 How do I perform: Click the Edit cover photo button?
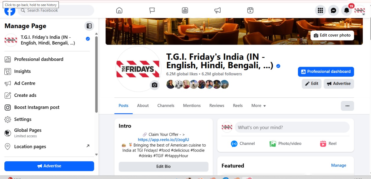332,35
